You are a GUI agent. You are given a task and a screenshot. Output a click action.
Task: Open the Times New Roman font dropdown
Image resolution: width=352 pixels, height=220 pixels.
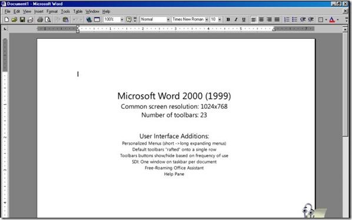(207, 19)
